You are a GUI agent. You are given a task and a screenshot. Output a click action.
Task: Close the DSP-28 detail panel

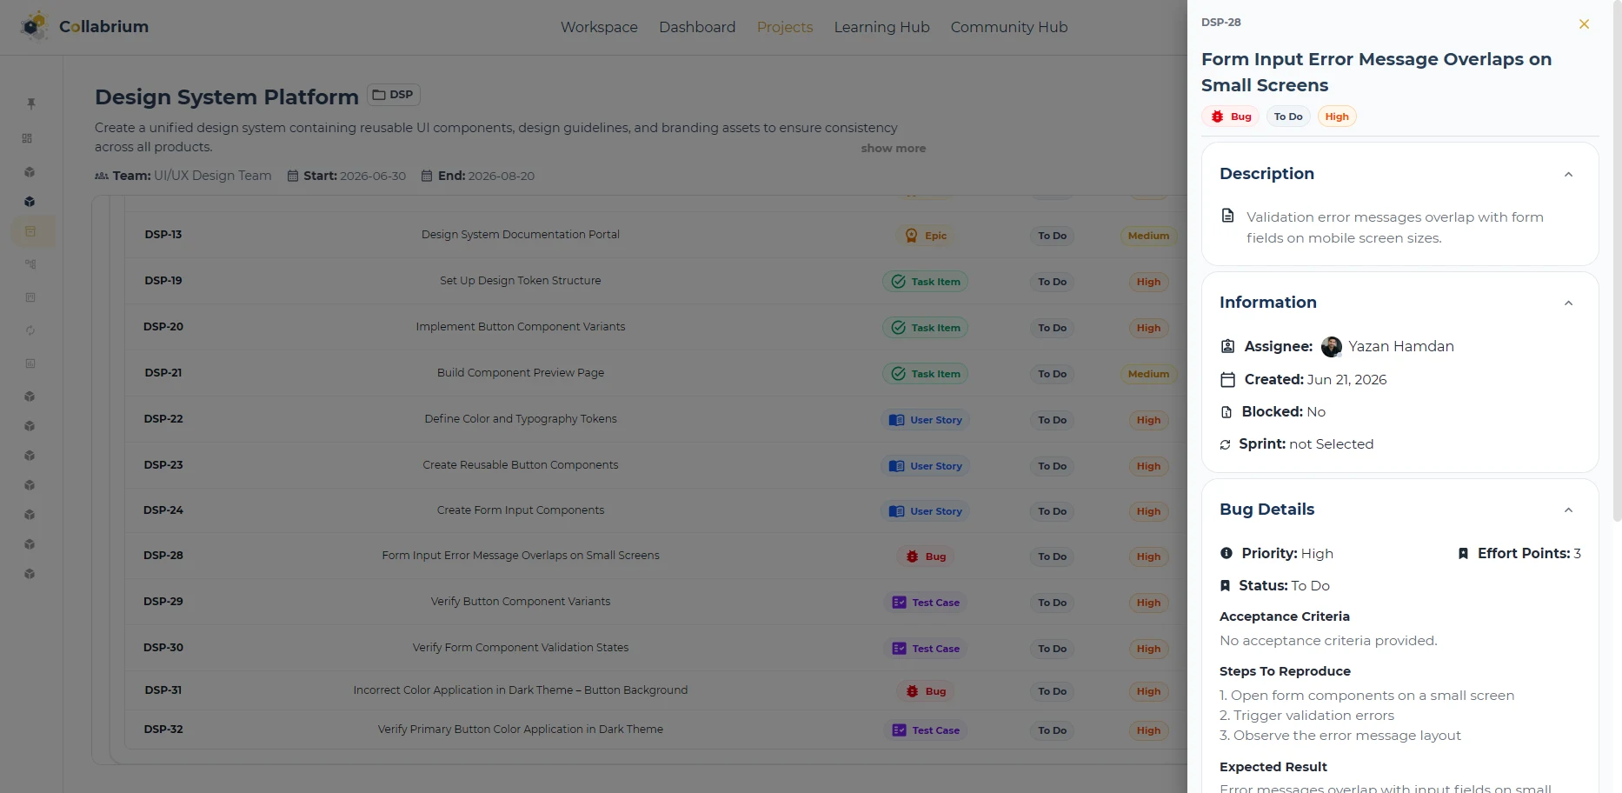click(1584, 24)
